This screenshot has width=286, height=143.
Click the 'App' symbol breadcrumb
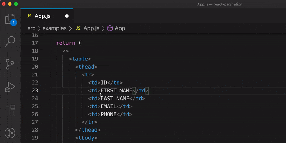click(x=120, y=28)
